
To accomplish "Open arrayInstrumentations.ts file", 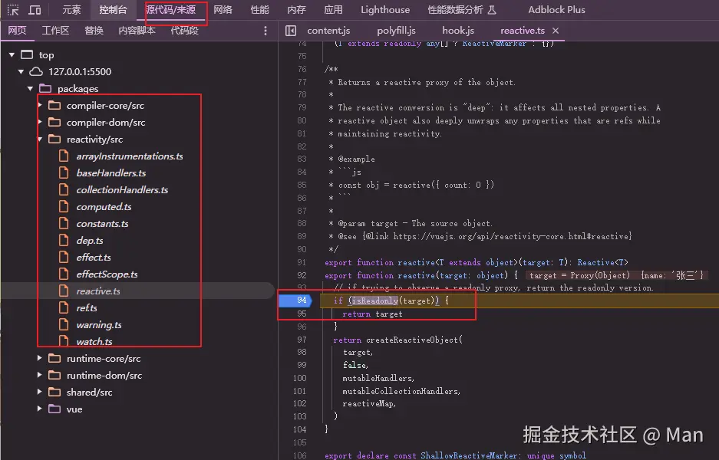I will tap(130, 156).
